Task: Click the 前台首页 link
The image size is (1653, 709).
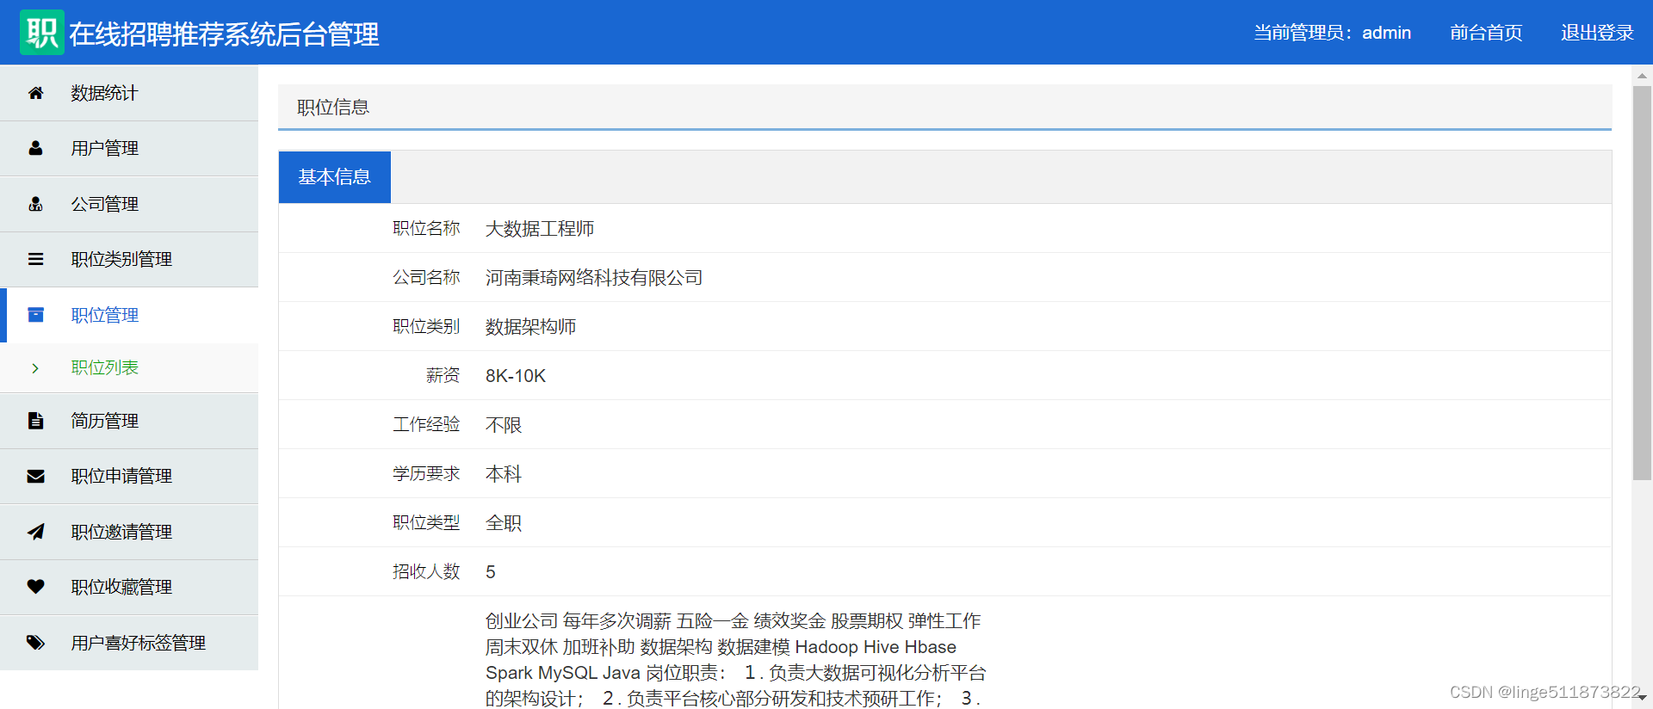Action: [1486, 33]
